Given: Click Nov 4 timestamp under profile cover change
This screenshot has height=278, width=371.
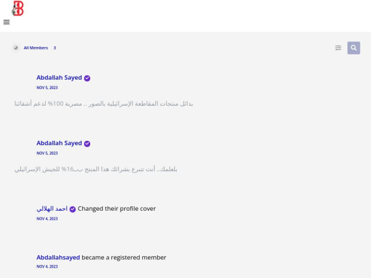Looking at the screenshot, I should pyautogui.click(x=47, y=219).
